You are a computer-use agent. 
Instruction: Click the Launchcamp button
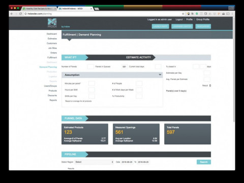pos(160,26)
